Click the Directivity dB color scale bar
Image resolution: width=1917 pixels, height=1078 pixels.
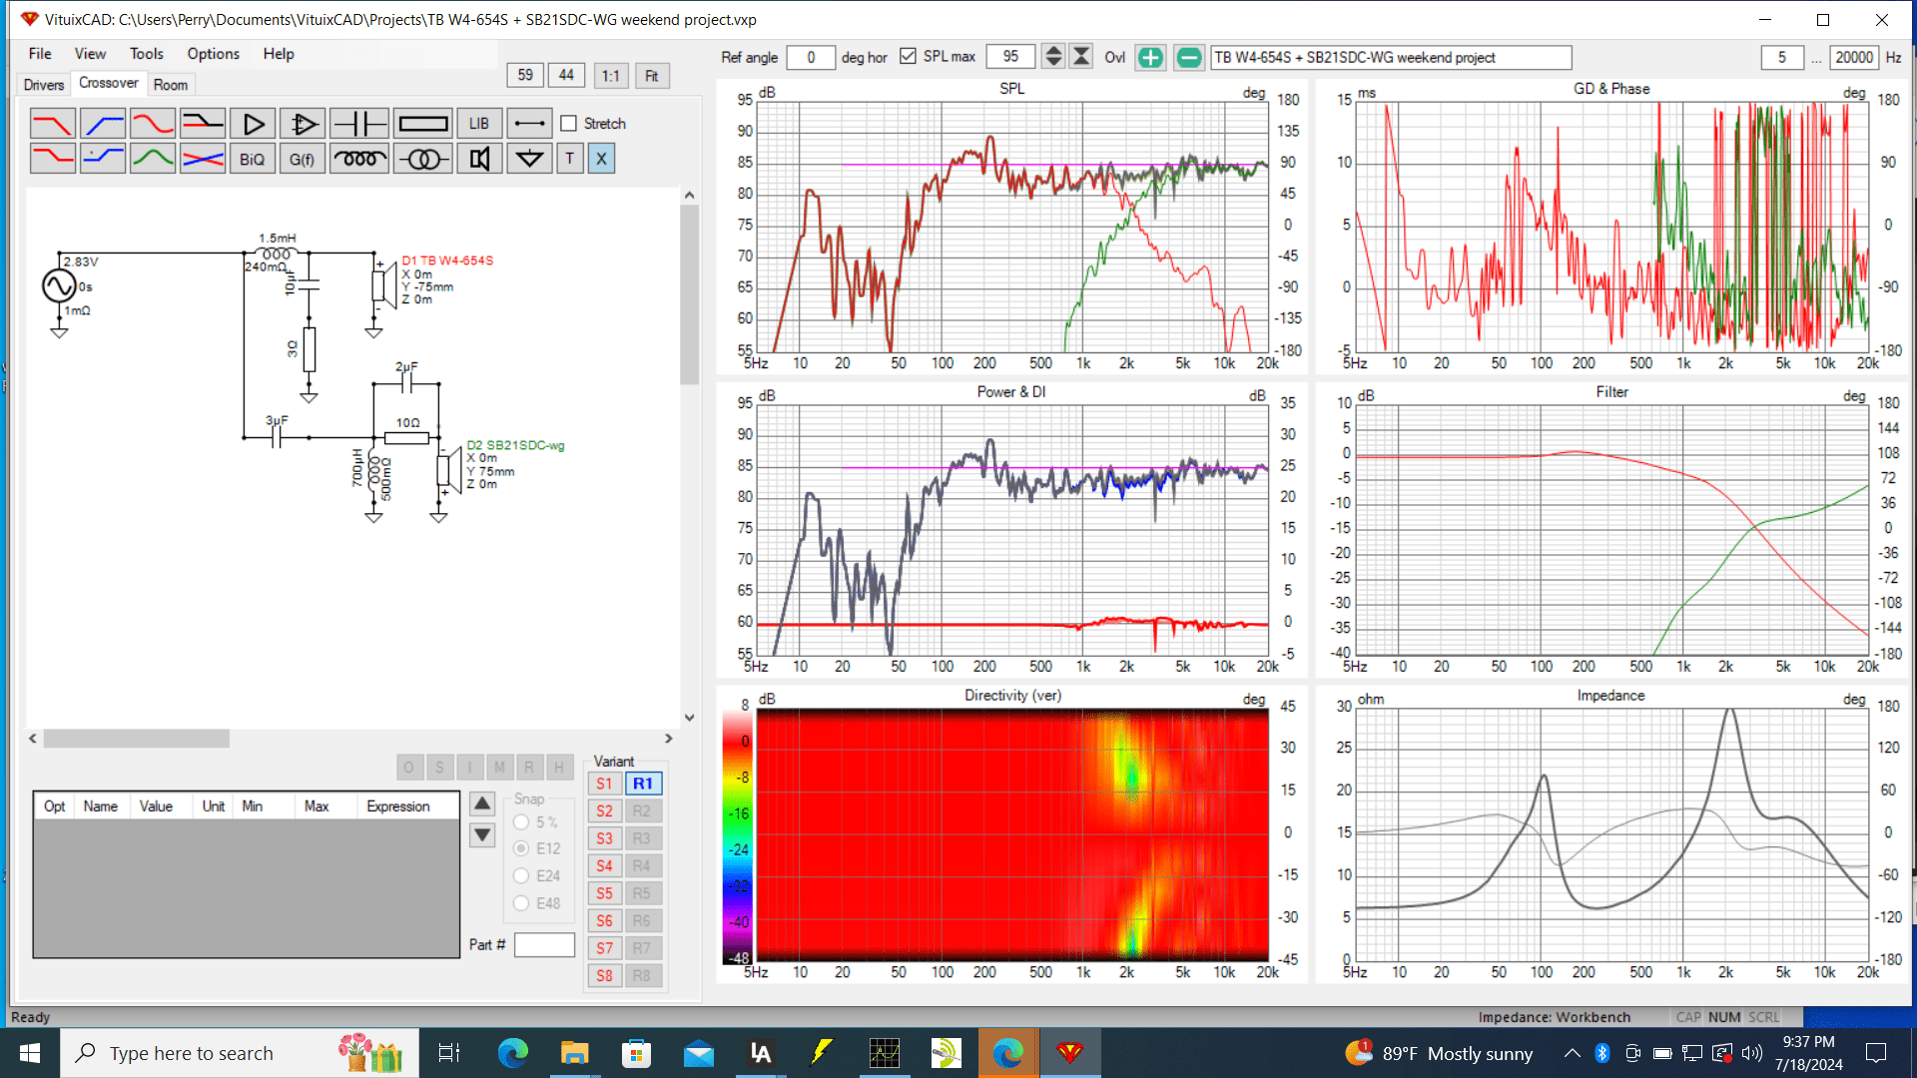(x=737, y=838)
